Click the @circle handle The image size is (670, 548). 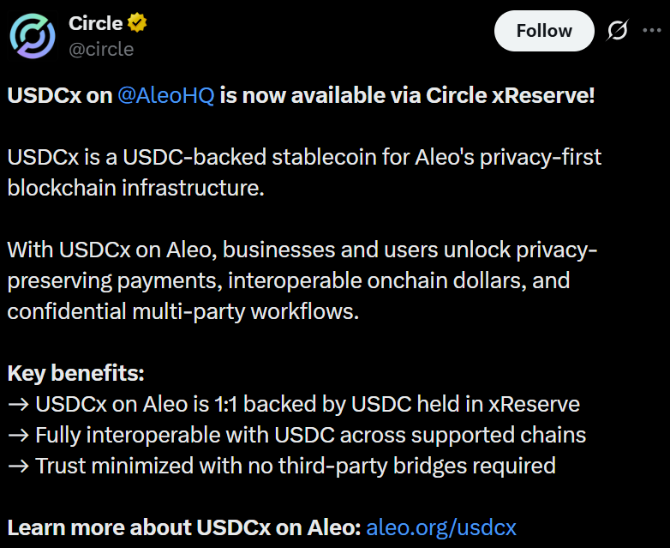point(100,49)
